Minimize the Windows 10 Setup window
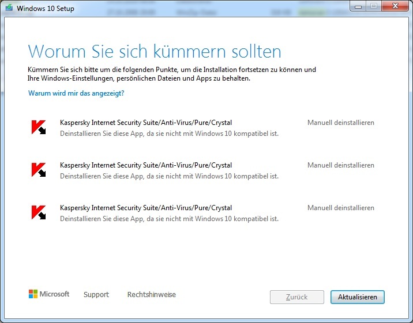This screenshot has width=413, height=323. click(x=358, y=6)
